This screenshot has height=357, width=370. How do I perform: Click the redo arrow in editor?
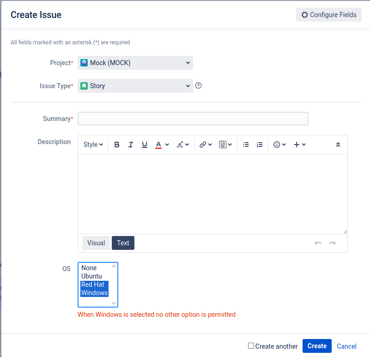[332, 243]
